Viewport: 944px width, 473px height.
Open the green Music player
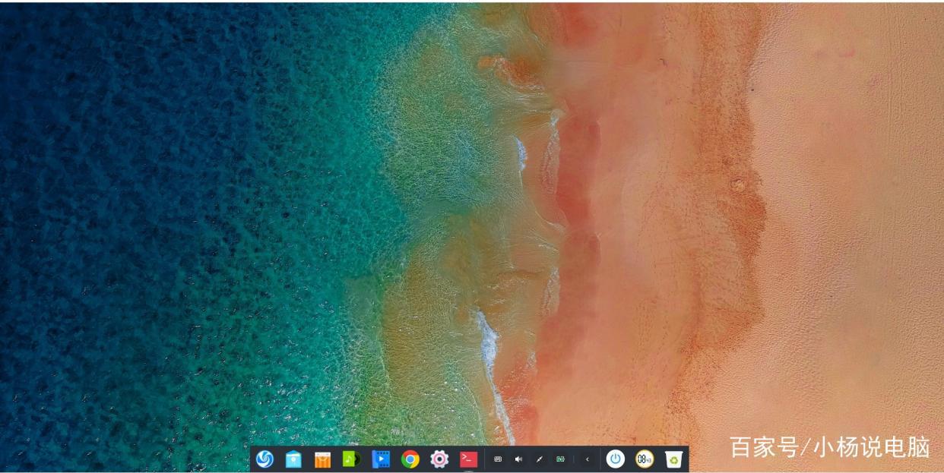tap(351, 459)
